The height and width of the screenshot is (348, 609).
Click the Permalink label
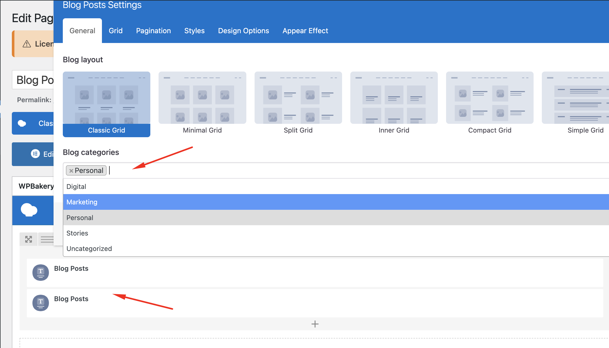pyautogui.click(x=34, y=100)
